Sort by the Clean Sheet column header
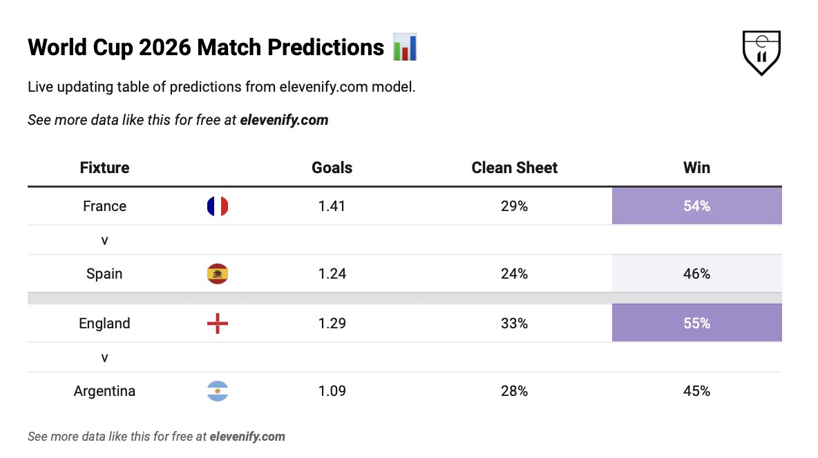 515,168
